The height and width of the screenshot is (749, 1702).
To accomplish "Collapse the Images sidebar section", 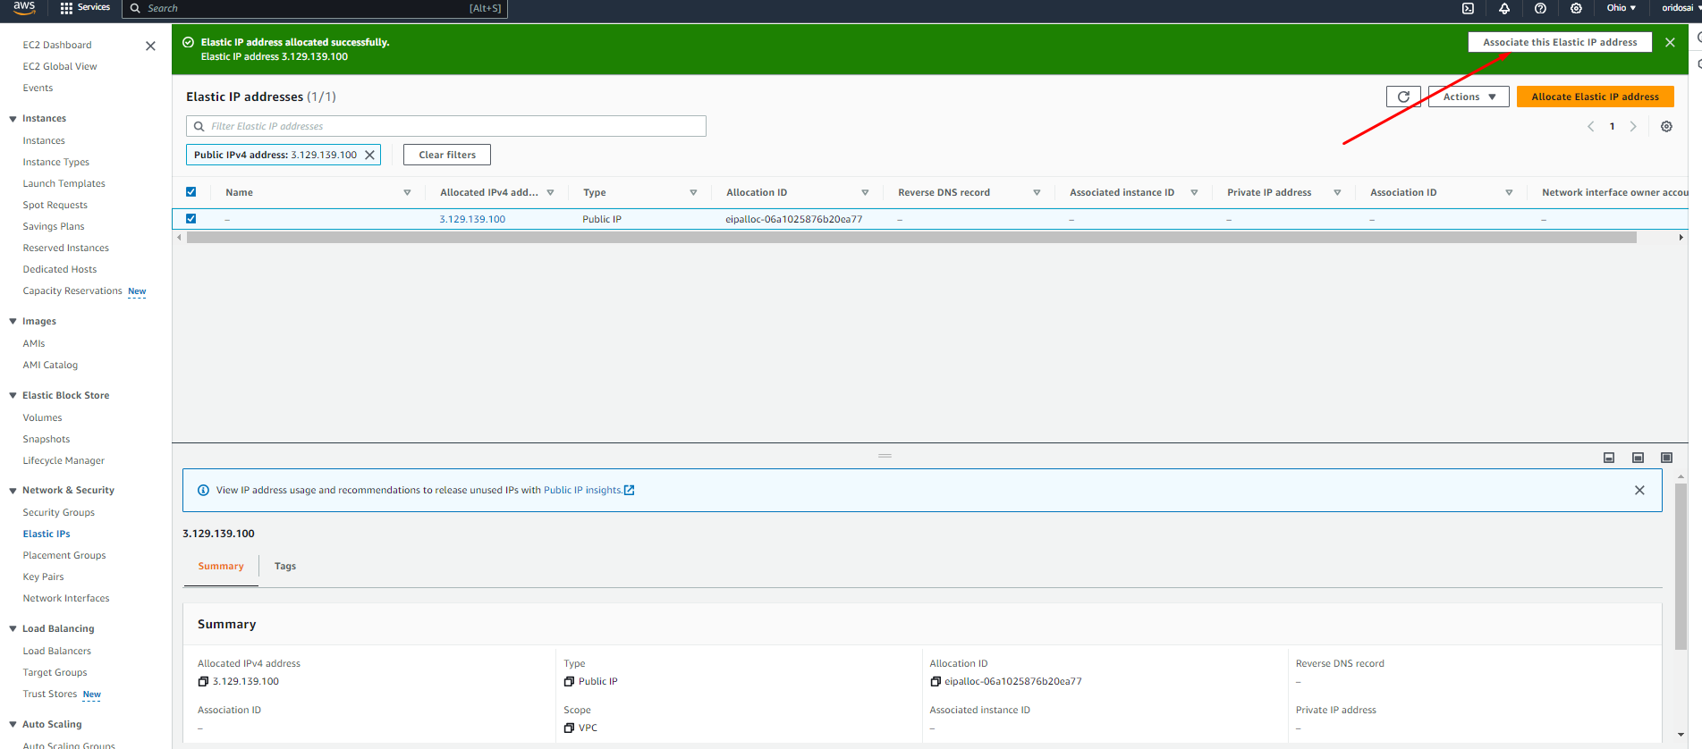I will pyautogui.click(x=13, y=322).
